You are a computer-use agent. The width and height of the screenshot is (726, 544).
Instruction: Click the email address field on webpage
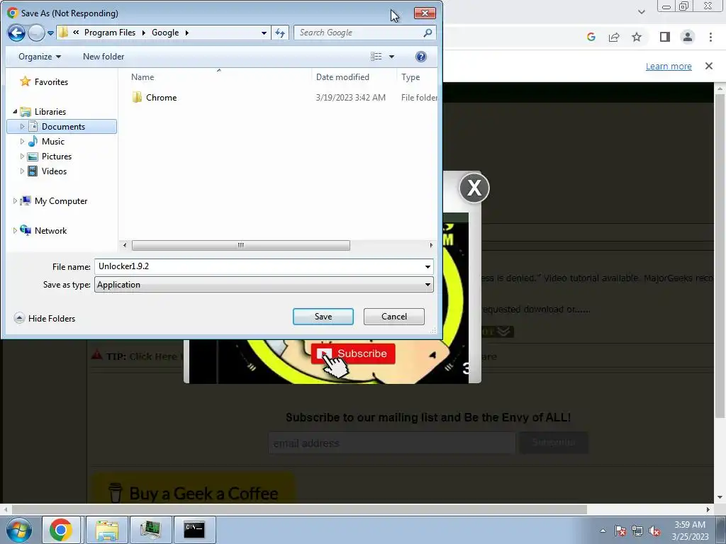pyautogui.click(x=391, y=443)
